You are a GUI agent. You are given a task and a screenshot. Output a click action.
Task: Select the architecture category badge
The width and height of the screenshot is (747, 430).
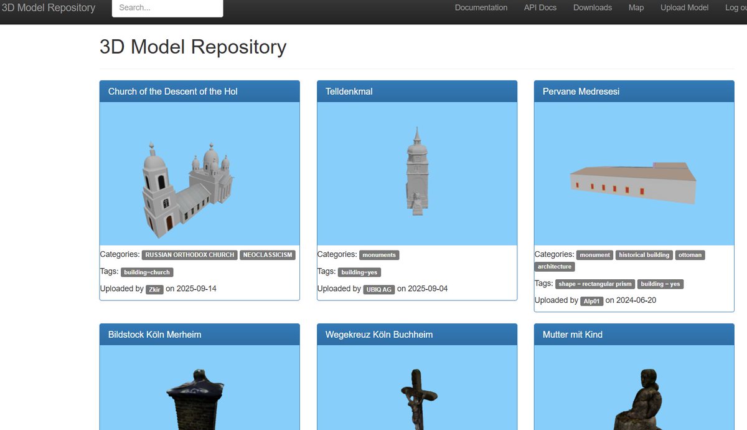tap(555, 267)
